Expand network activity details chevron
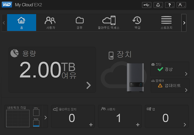Image resolution: width=194 pixels, height=135 pixels. (x=46, y=117)
